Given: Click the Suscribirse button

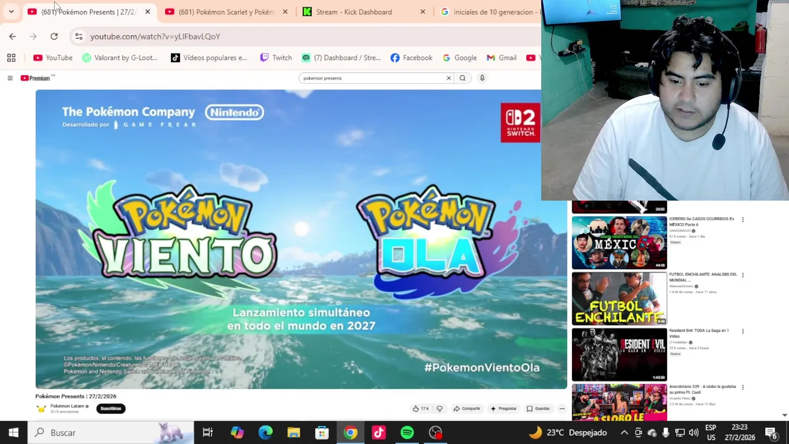Looking at the screenshot, I should pyautogui.click(x=111, y=408).
